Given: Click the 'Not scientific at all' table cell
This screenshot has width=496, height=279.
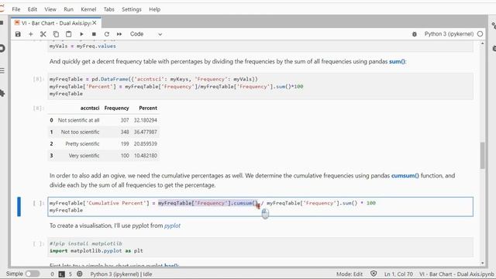Looking at the screenshot, I should tap(78, 120).
